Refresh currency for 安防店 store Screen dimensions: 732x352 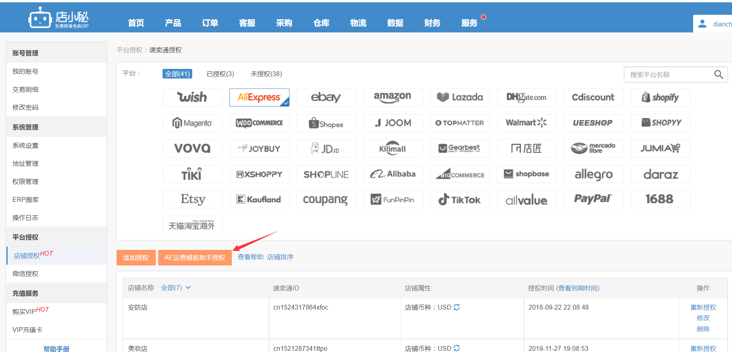click(456, 307)
